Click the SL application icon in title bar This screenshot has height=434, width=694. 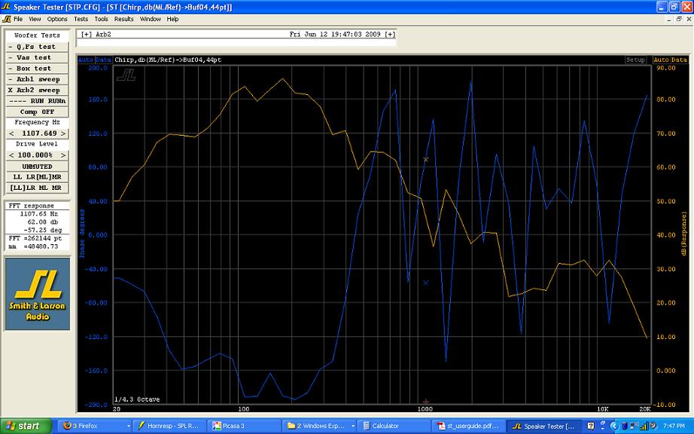coord(6,7)
